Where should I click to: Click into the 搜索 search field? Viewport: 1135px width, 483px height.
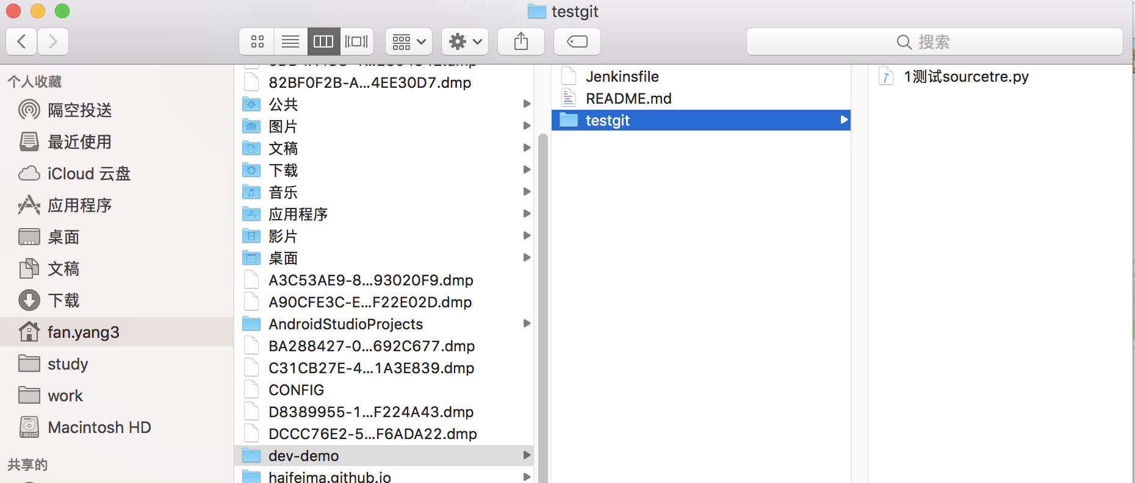935,41
